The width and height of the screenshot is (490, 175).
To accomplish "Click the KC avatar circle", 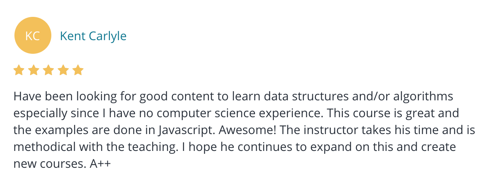I will [x=32, y=36].
